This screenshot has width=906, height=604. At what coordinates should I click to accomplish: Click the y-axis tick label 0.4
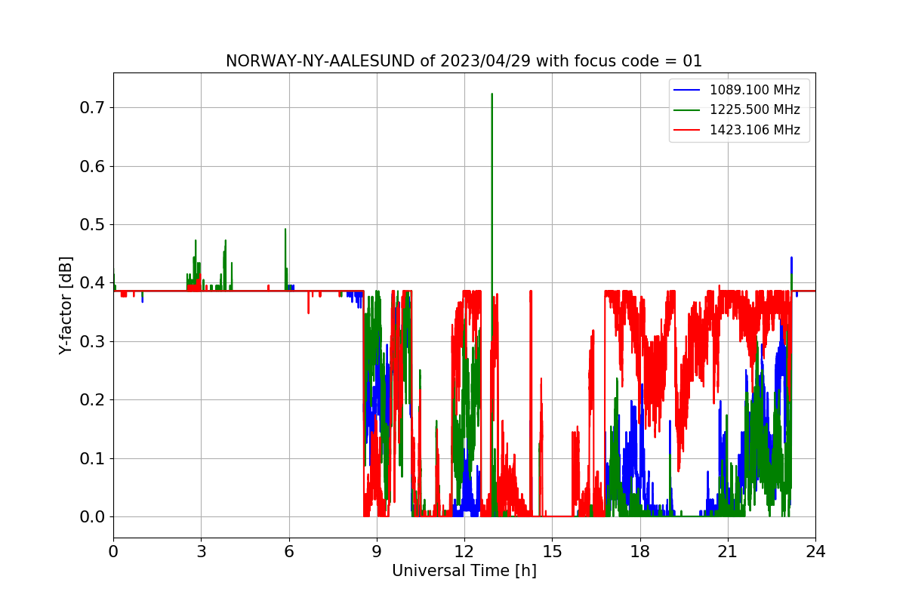(92, 283)
